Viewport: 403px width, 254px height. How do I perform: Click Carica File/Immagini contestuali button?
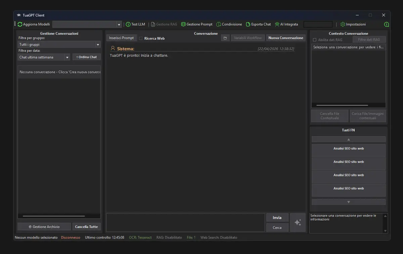coord(367,116)
